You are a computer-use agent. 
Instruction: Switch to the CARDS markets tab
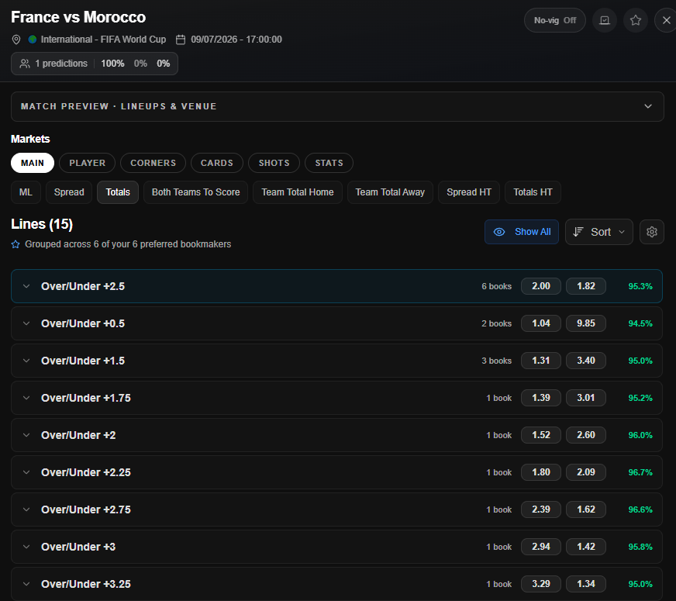point(217,163)
